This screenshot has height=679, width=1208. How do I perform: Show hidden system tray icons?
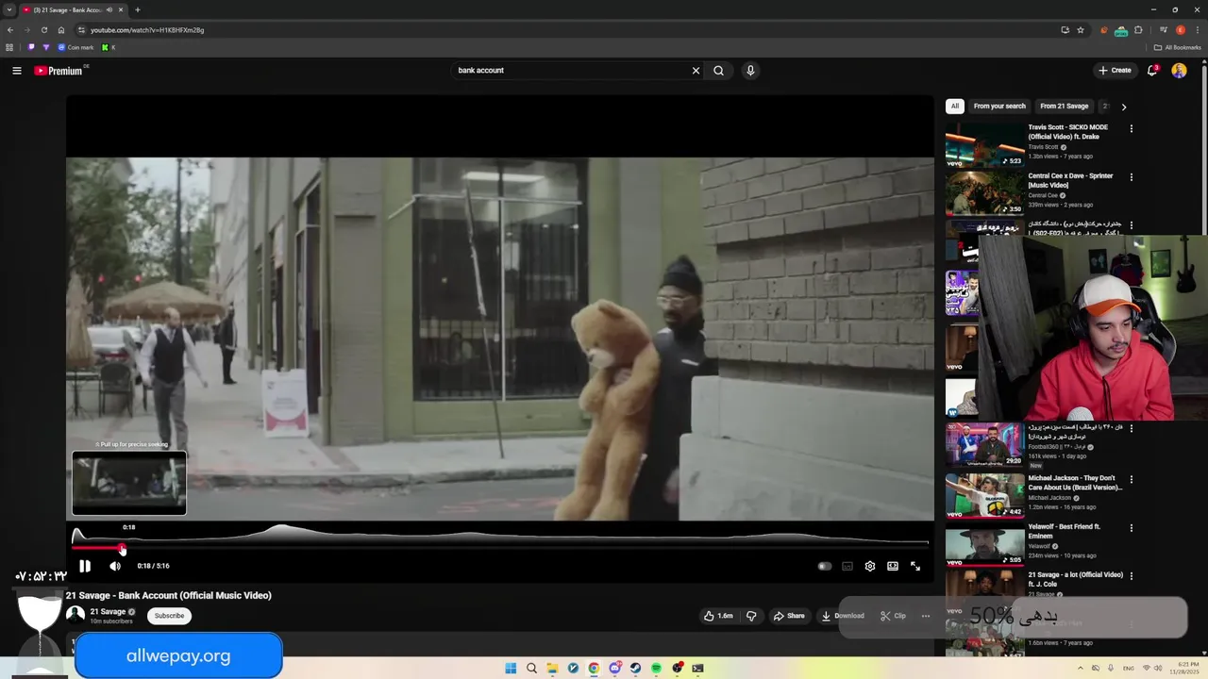click(x=1081, y=669)
